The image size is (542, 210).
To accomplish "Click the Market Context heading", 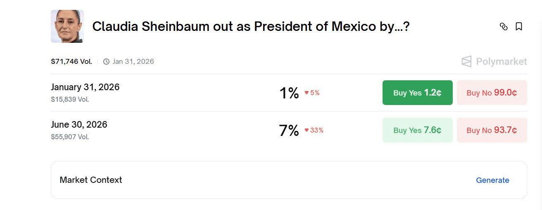I will coord(91,180).
